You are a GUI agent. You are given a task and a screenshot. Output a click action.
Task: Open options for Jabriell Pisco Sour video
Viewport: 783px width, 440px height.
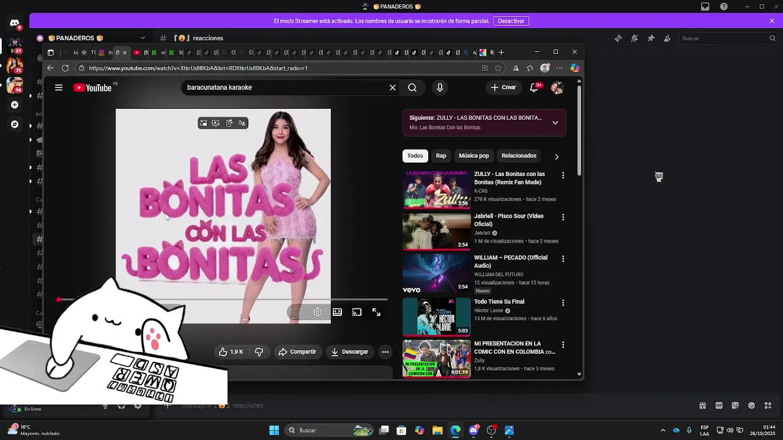563,217
